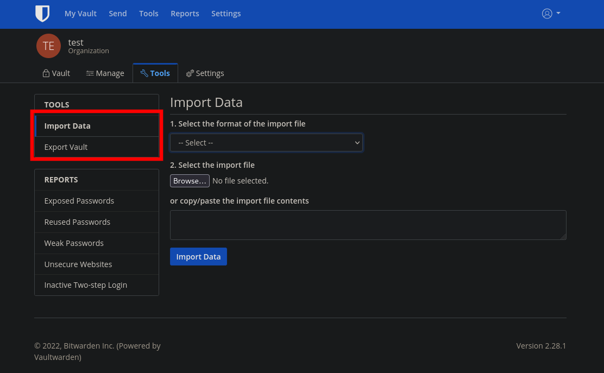Open Reports in top navigation
604x373 pixels.
[185, 14]
